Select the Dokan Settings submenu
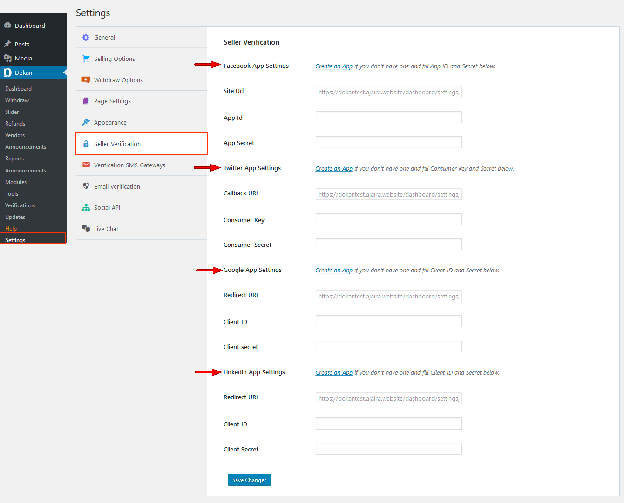Image resolution: width=624 pixels, height=503 pixels. 33,239
